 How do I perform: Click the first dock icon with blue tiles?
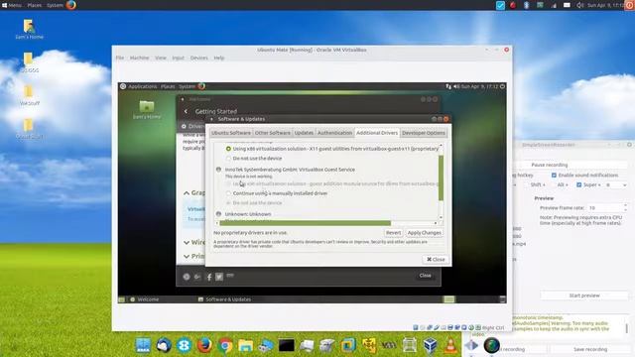tap(143, 345)
